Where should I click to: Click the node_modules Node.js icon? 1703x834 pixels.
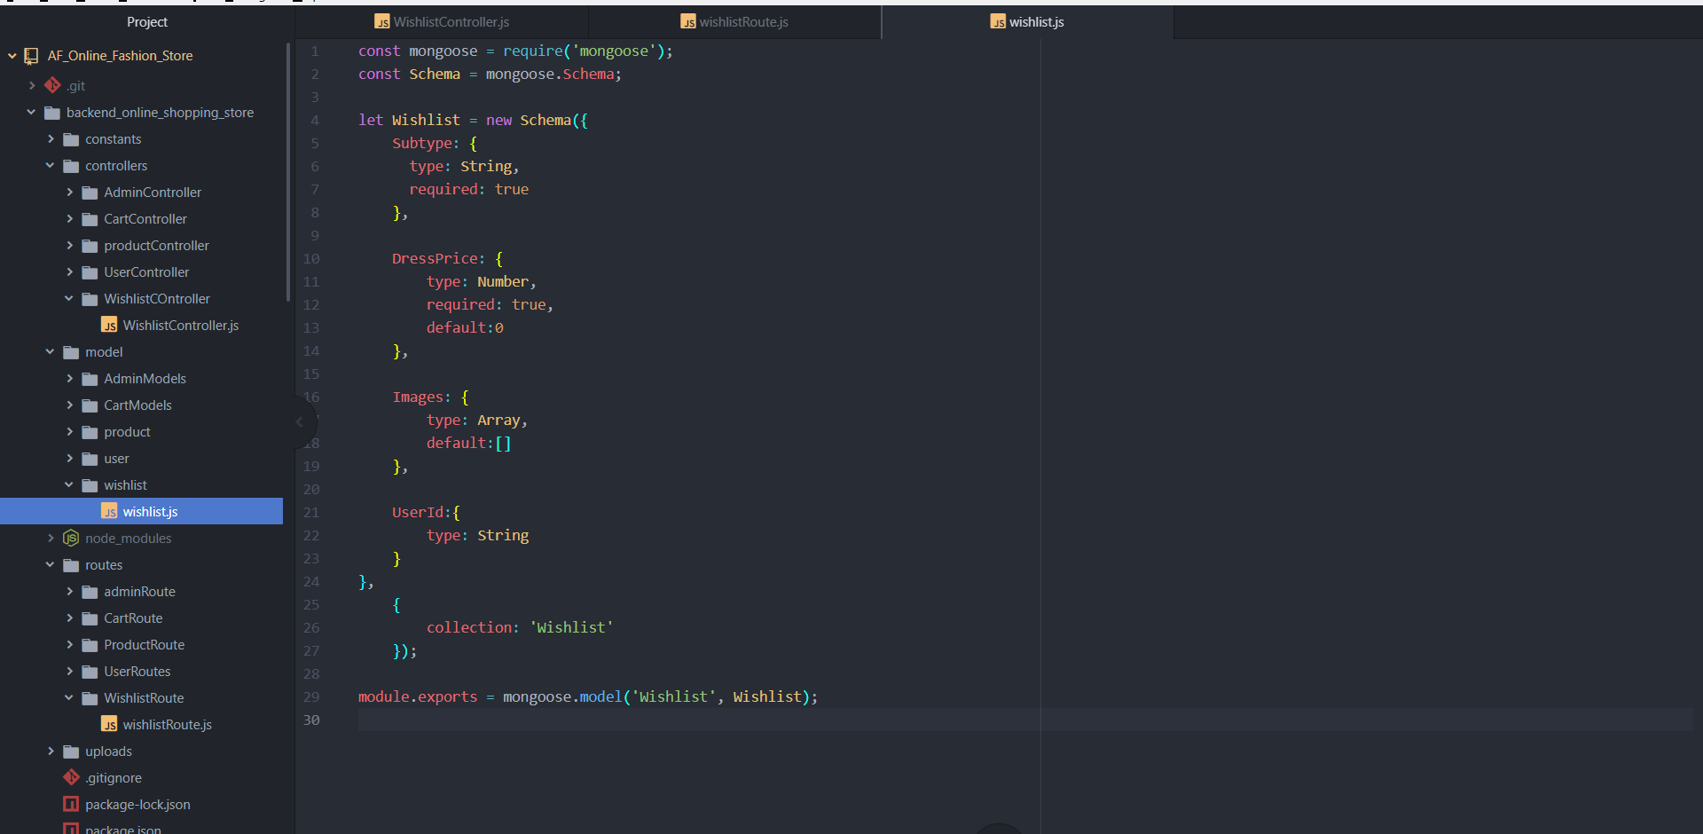71,539
